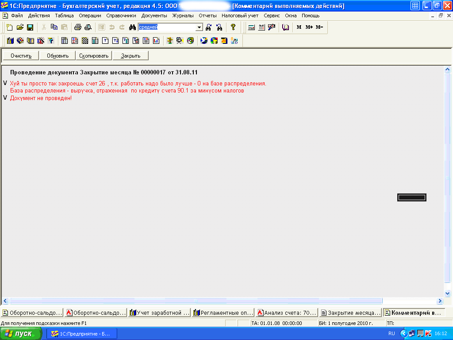Open the Справочники menu
The width and height of the screenshot is (453, 340).
click(121, 15)
